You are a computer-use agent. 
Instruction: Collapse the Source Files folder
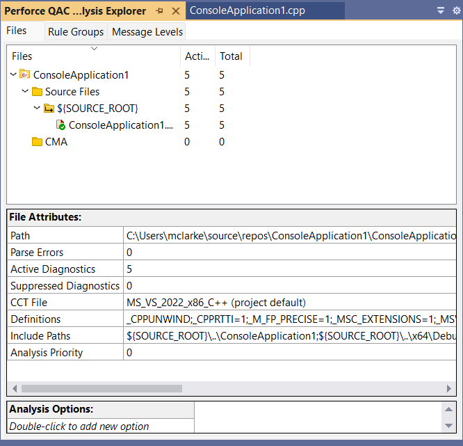tap(26, 92)
